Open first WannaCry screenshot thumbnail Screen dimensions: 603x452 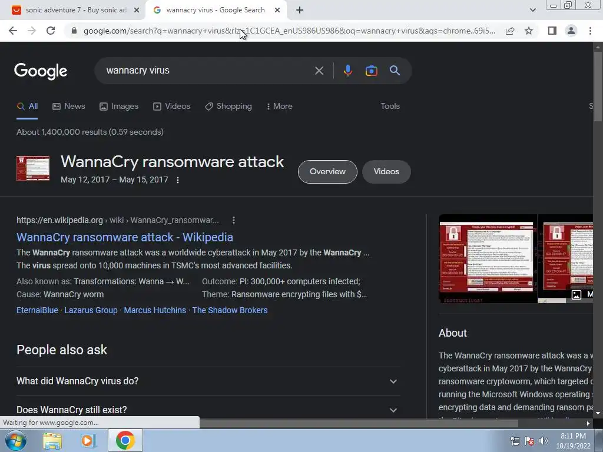[488, 259]
